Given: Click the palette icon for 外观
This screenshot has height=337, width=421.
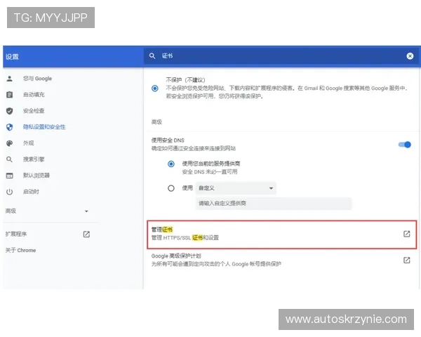Looking at the screenshot, I should (x=10, y=143).
